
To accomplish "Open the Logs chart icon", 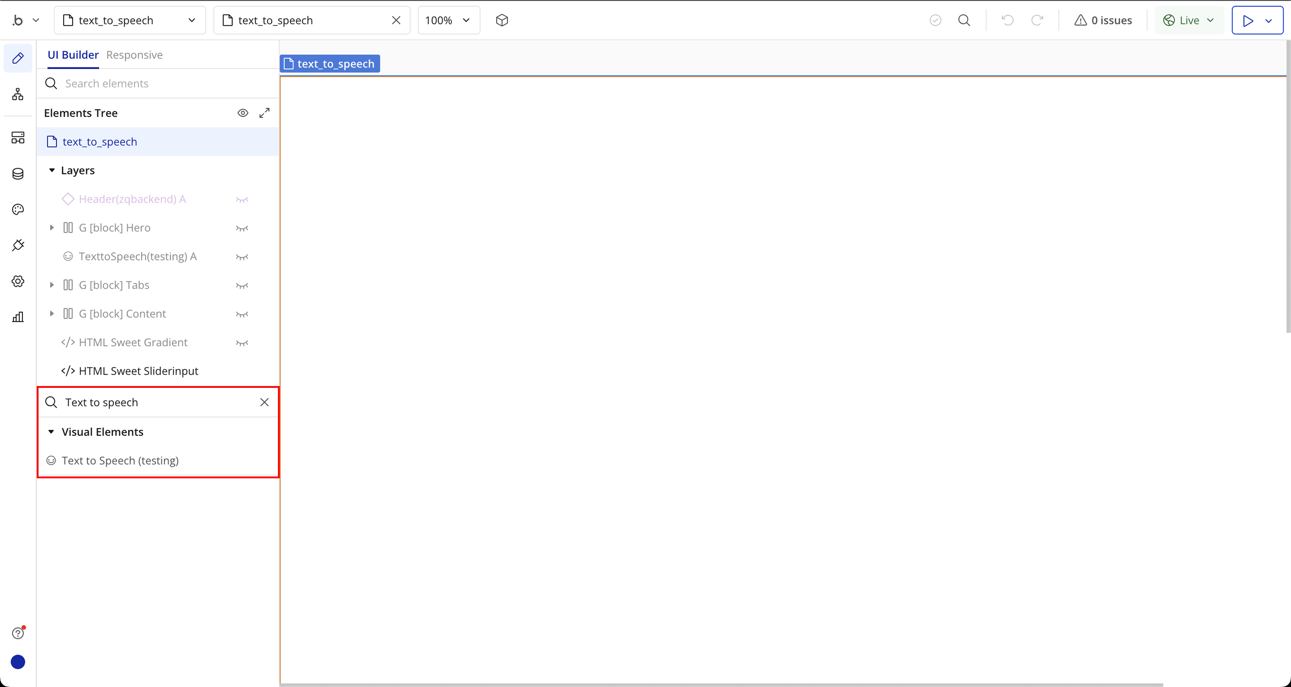I will click(18, 317).
